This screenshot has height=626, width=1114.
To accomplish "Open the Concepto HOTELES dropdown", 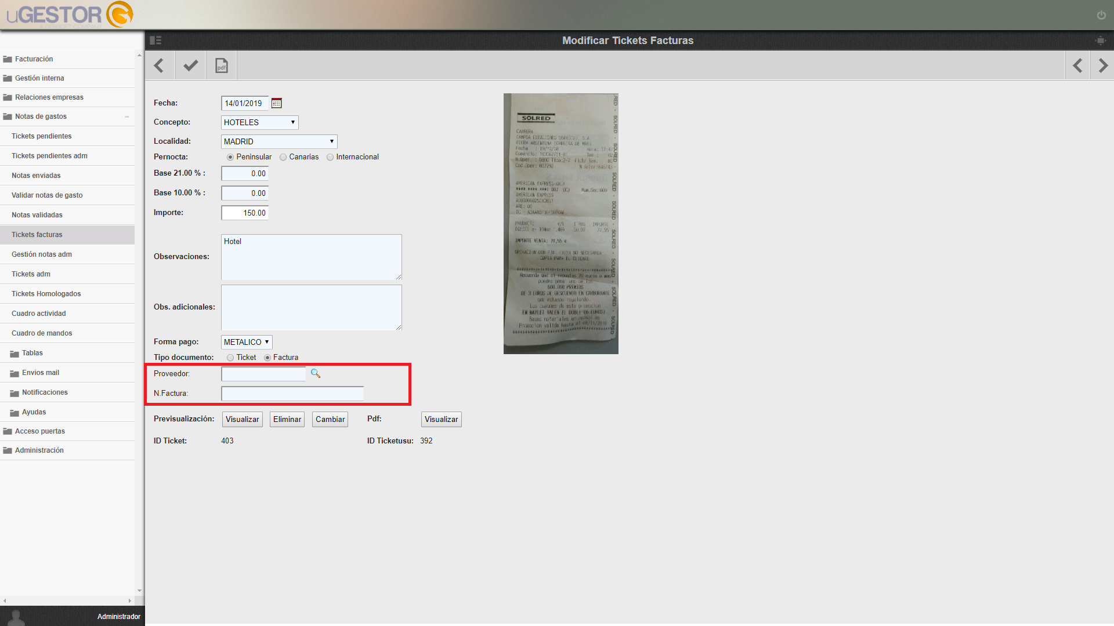I will [259, 122].
